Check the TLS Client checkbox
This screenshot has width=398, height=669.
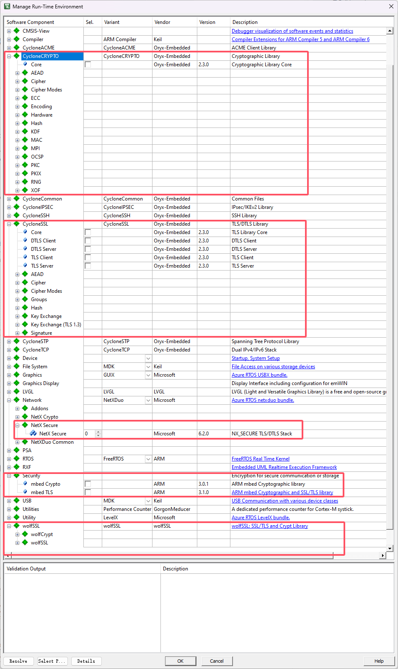[88, 258]
